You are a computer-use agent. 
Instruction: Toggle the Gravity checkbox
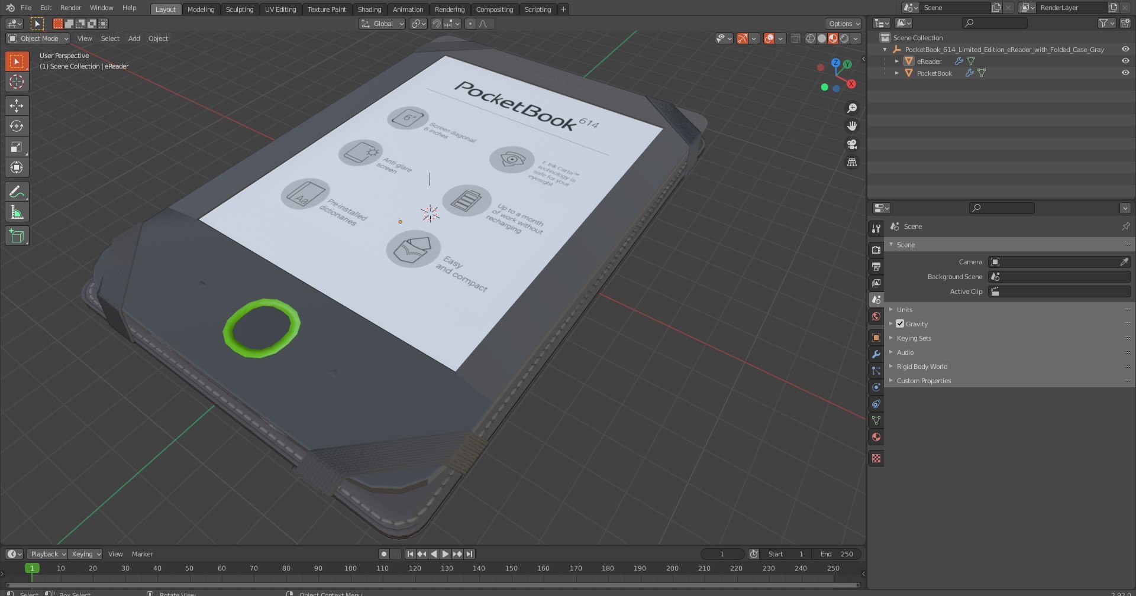point(900,323)
